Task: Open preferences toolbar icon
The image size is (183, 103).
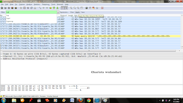Action: pos(97,8)
